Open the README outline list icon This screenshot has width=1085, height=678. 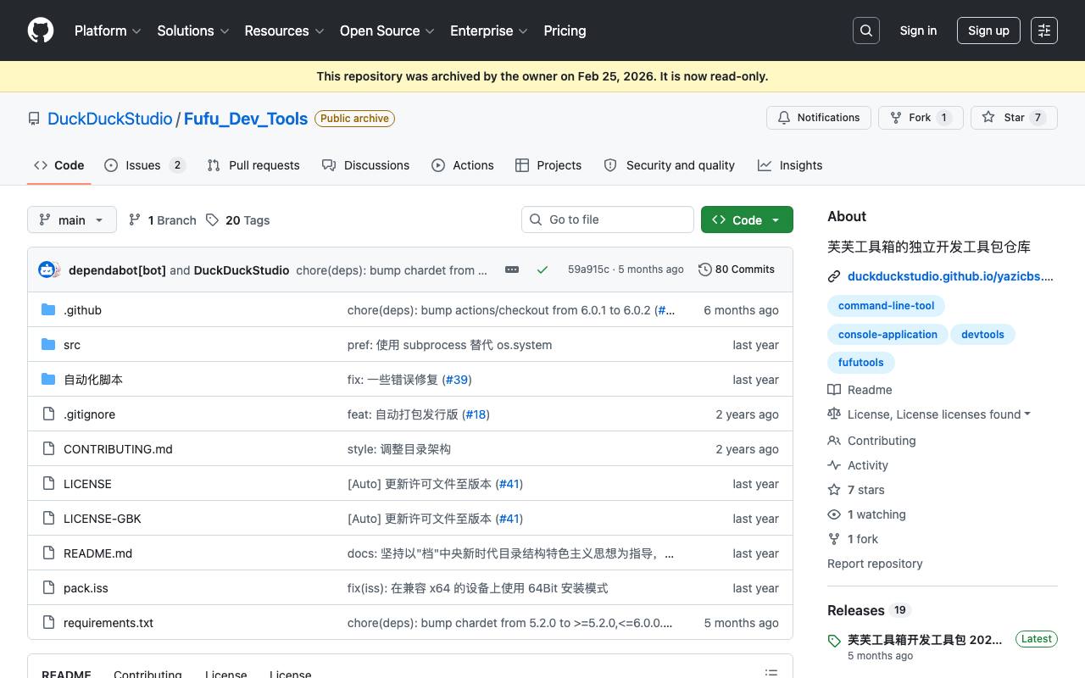click(x=771, y=673)
